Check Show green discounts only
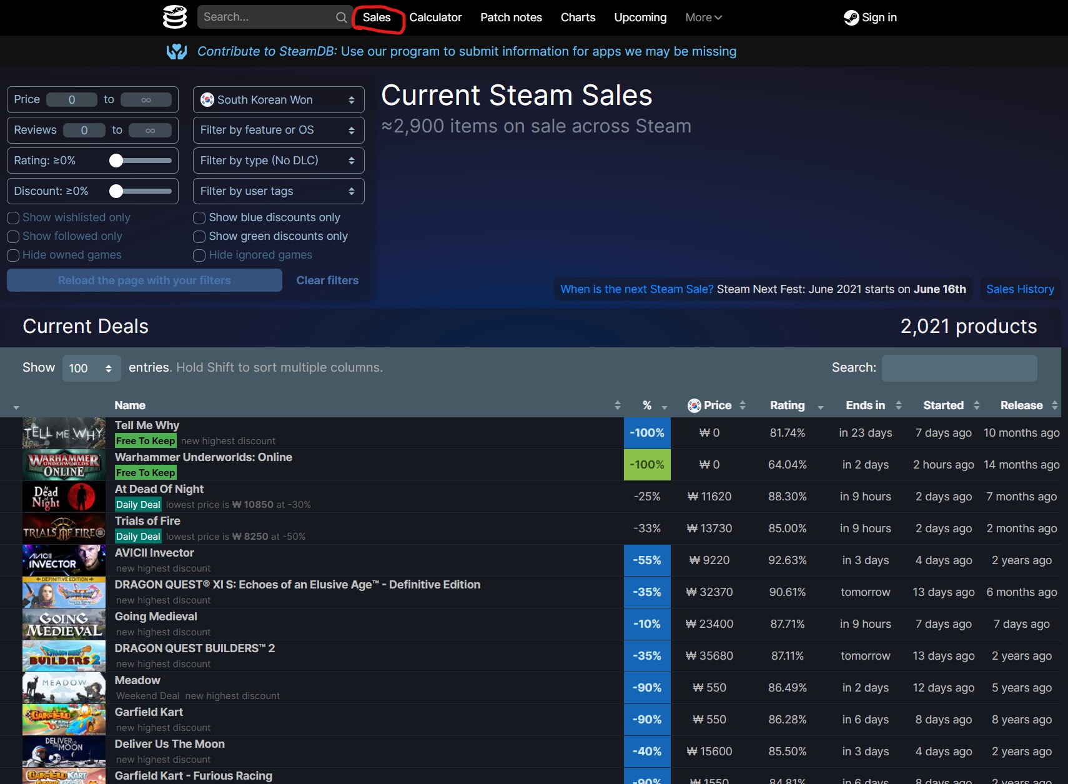The height and width of the screenshot is (784, 1068). pos(199,237)
